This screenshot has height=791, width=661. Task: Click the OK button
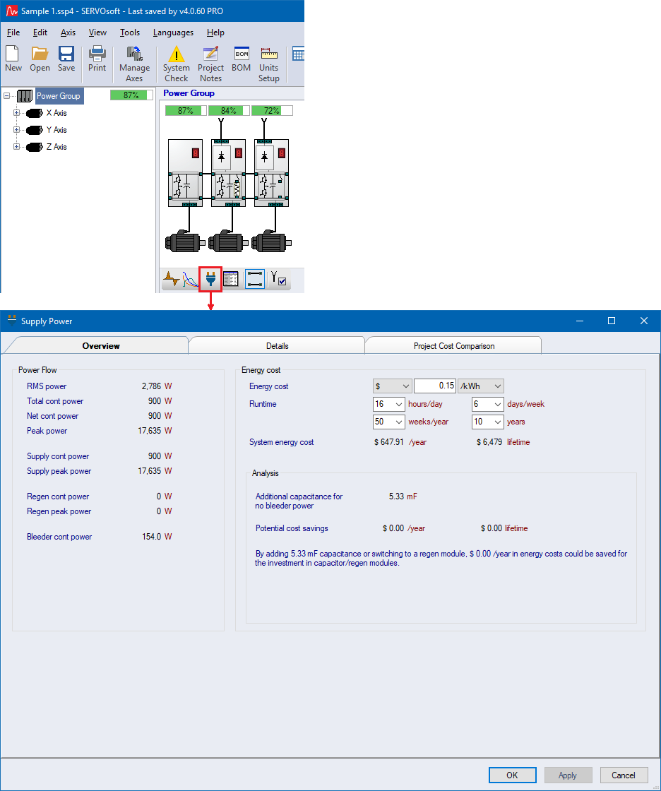pyautogui.click(x=512, y=775)
